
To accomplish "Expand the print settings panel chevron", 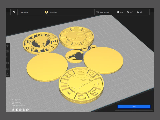I will point(147,12).
